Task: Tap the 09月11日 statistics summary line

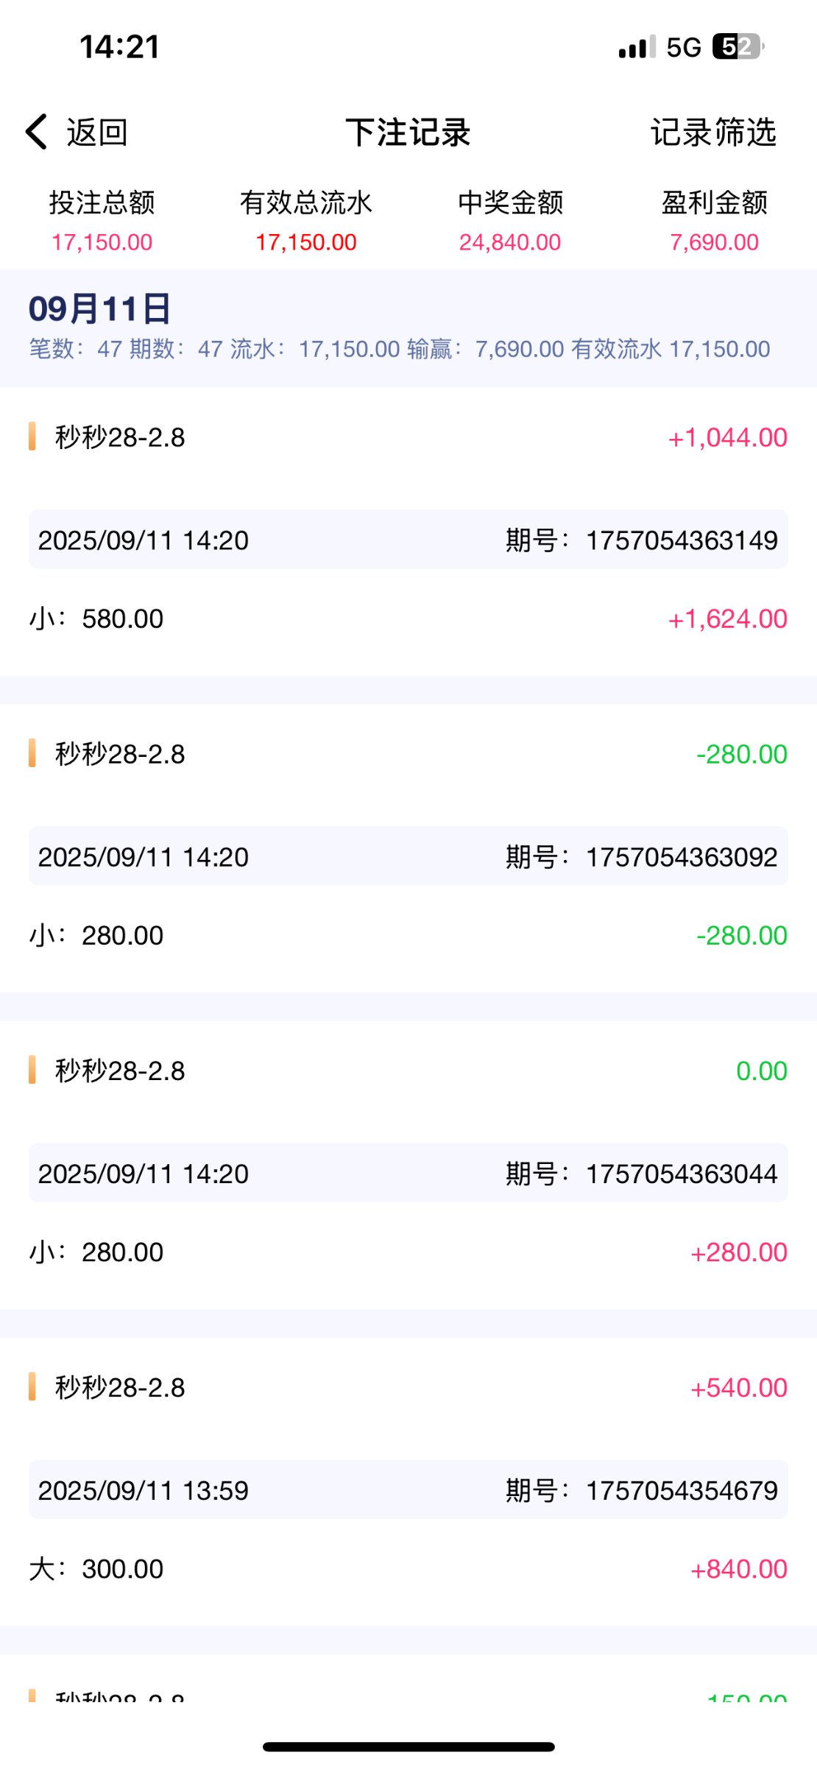Action: pyautogui.click(x=400, y=349)
